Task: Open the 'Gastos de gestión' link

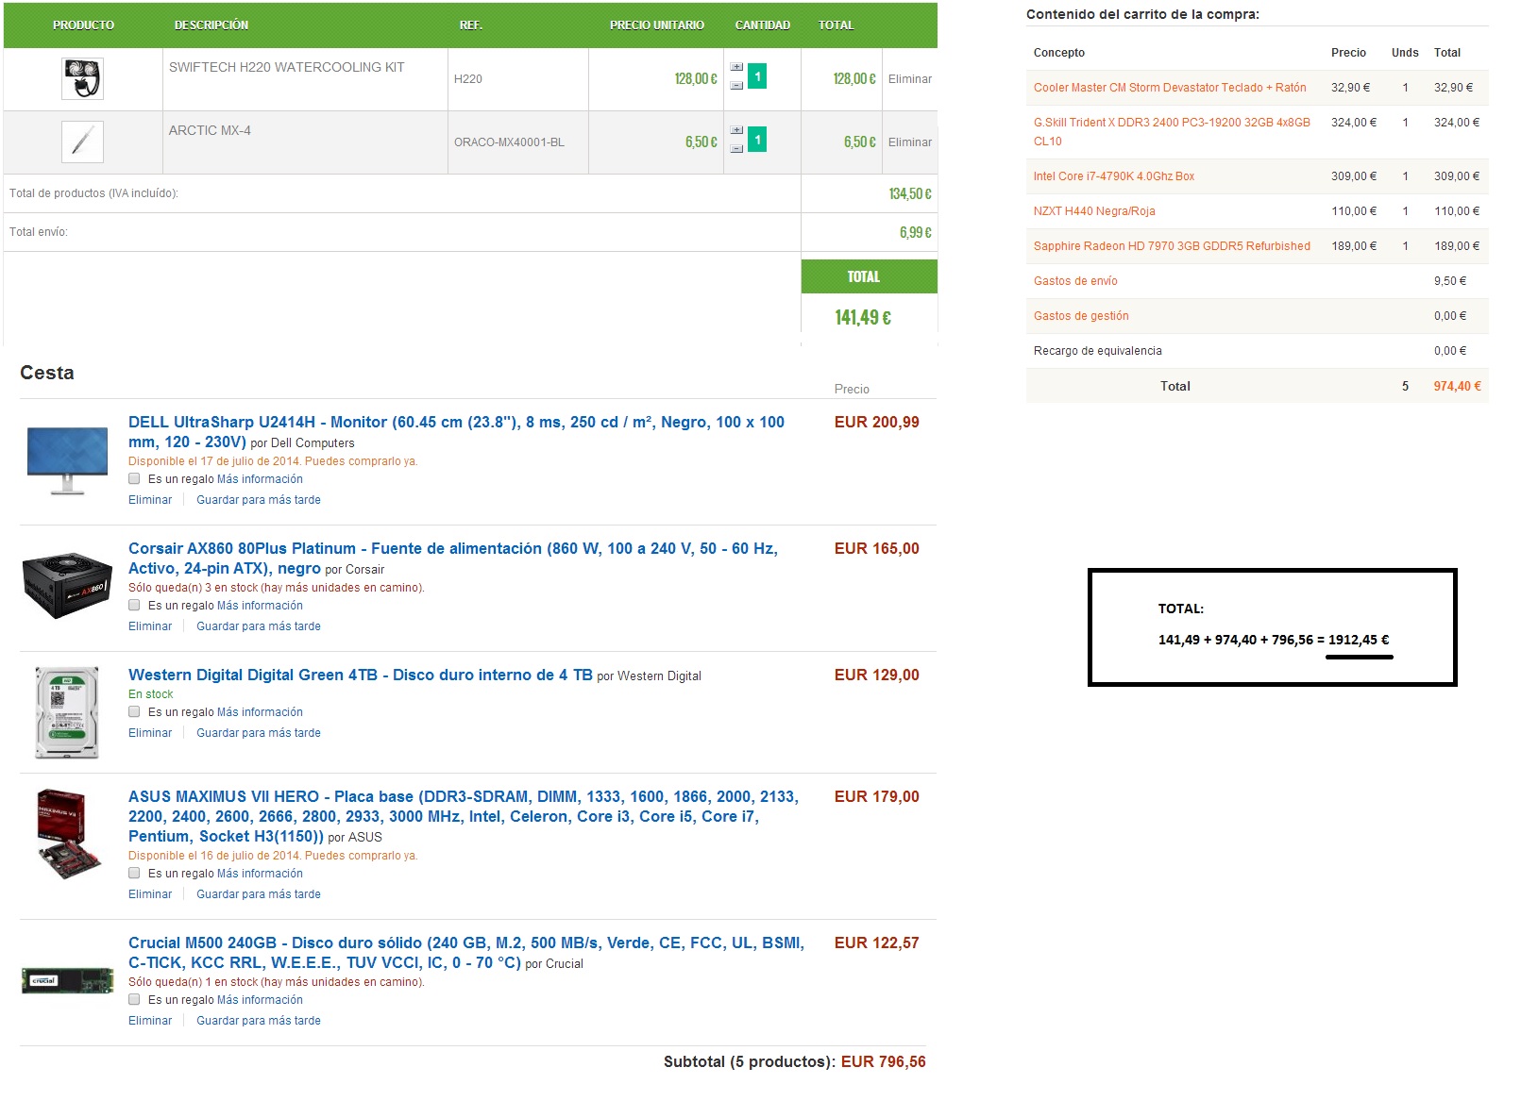Action: (x=1081, y=316)
